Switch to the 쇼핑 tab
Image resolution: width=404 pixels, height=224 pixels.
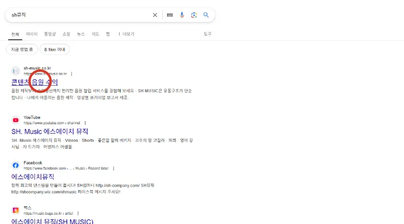click(67, 34)
